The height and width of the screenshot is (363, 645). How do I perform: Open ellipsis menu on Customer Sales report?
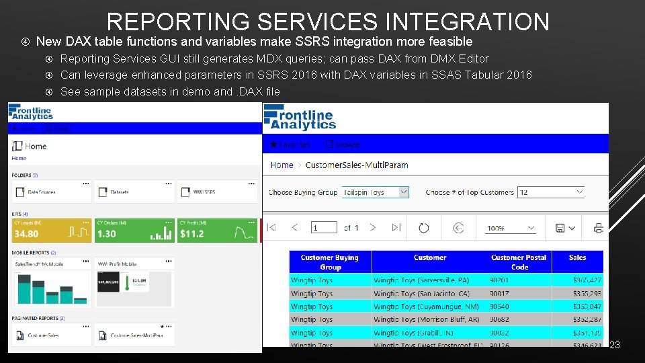pos(85,327)
